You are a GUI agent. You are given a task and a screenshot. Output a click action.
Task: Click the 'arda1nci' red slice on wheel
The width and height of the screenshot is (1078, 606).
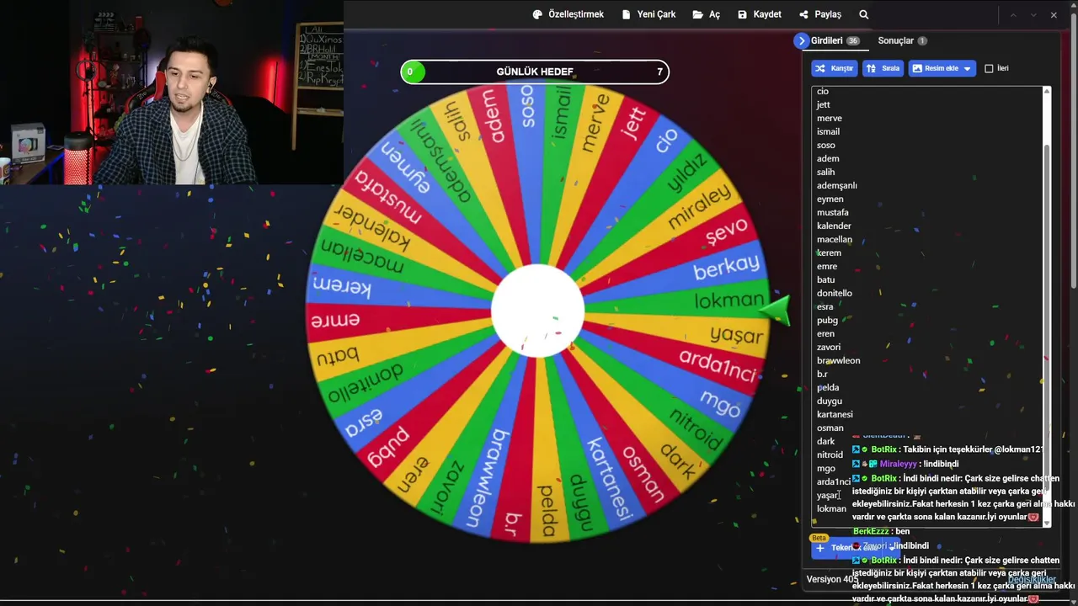click(718, 365)
